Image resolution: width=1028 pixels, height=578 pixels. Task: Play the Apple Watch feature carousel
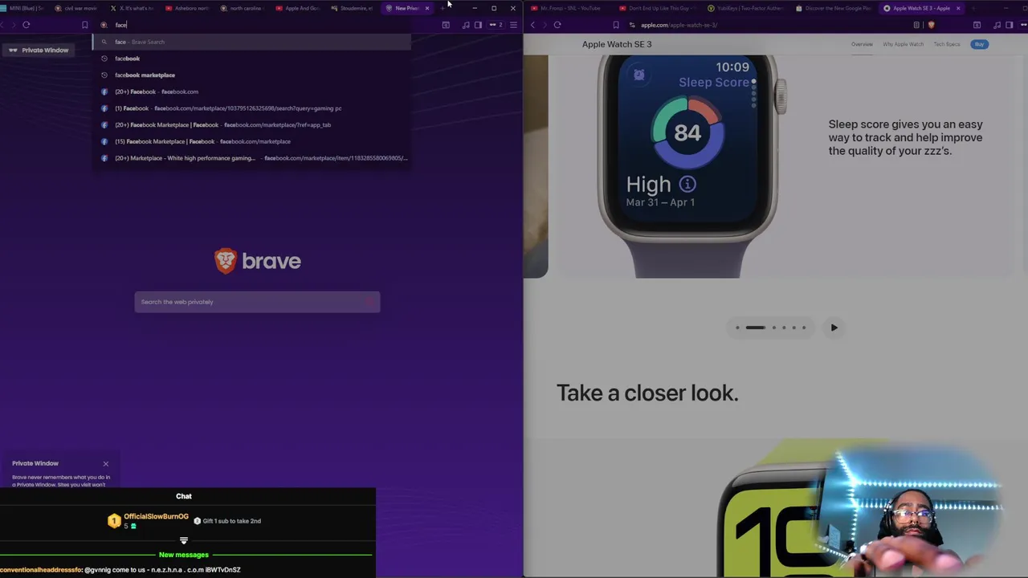point(834,328)
